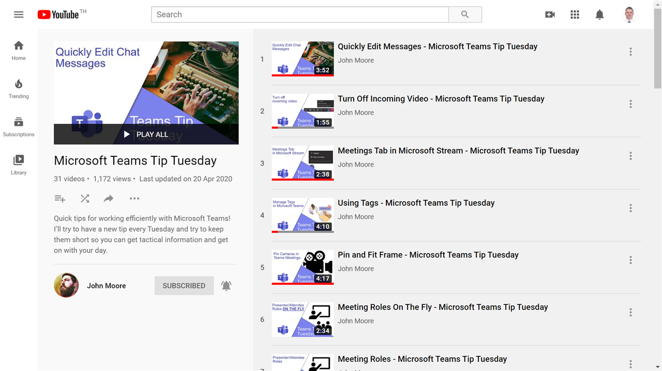Open options for Meeting Roles On The Fly
Image resolution: width=662 pixels, height=371 pixels.
click(630, 312)
